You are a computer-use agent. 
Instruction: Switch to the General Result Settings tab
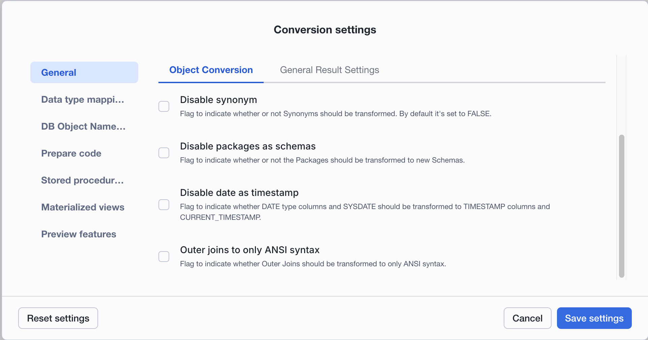[329, 70]
